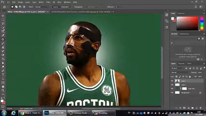Image resolution: width=206 pixels, height=116 pixels.
Task: Open the Window menu
Action: 67,2
